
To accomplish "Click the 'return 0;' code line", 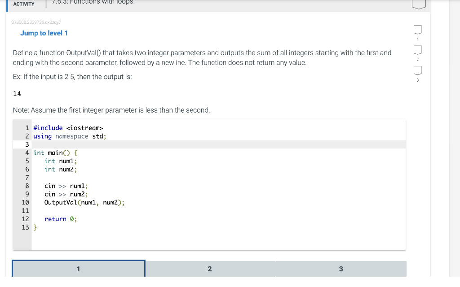I will 61,219.
